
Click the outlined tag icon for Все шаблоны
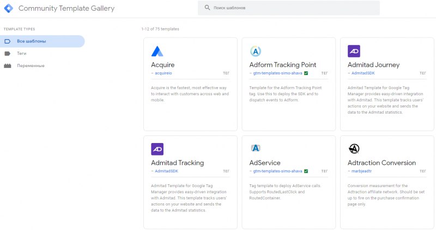[8, 41]
